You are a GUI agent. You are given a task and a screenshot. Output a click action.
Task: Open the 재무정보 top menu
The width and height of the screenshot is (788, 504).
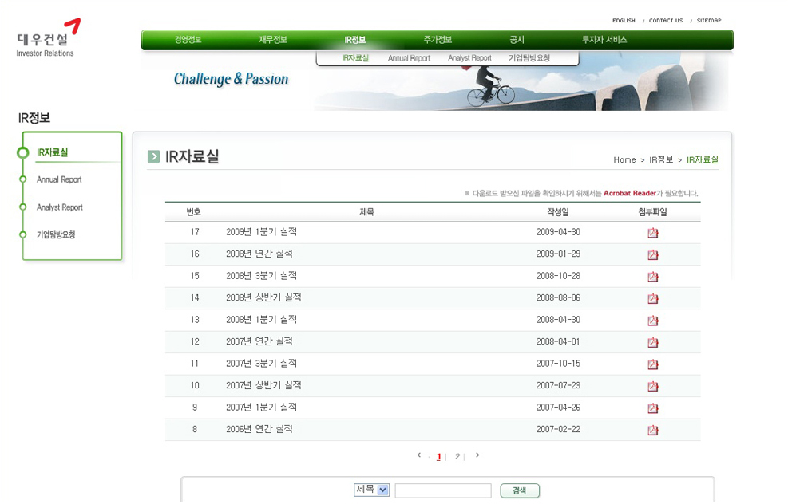273,40
